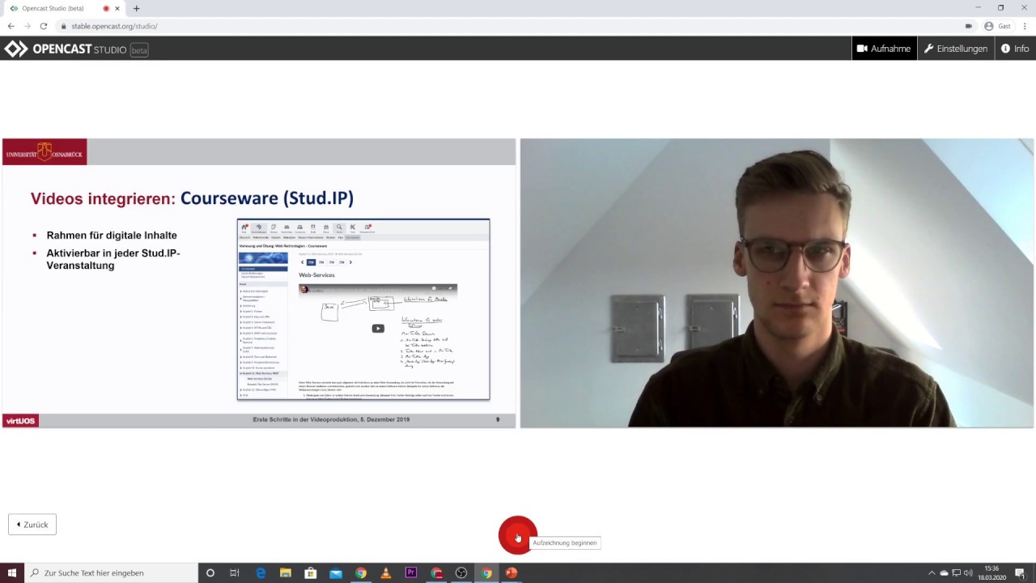Open the Einstellungen settings tab
The width and height of the screenshot is (1036, 583).
[x=956, y=49]
